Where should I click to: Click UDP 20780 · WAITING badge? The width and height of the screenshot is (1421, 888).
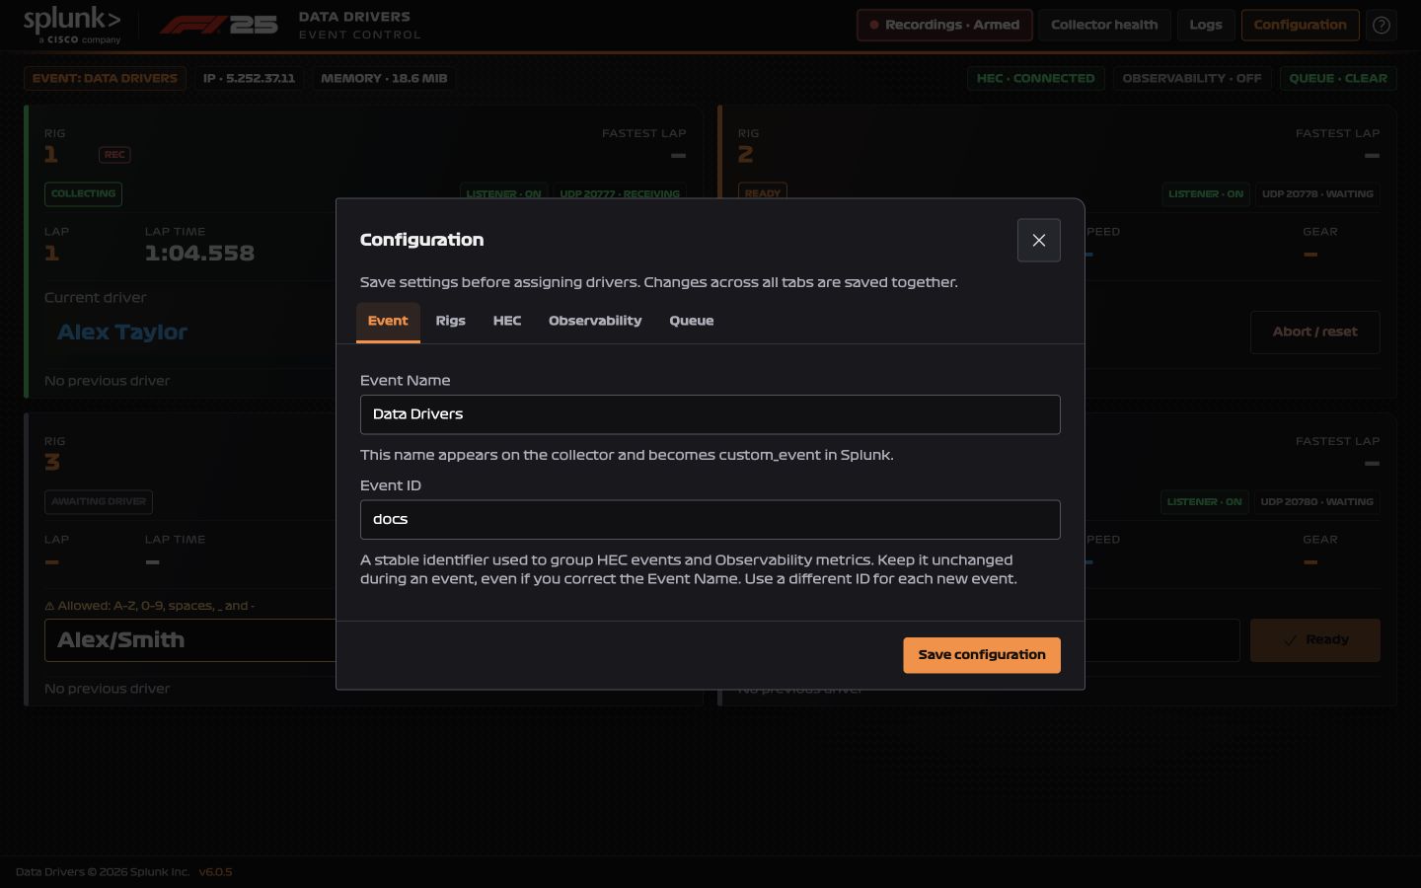click(1317, 502)
